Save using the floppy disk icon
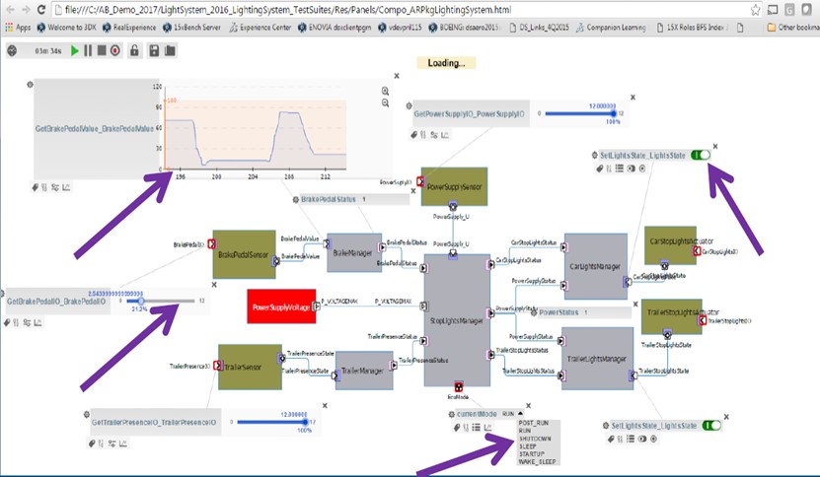The width and height of the screenshot is (820, 477). 154,50
